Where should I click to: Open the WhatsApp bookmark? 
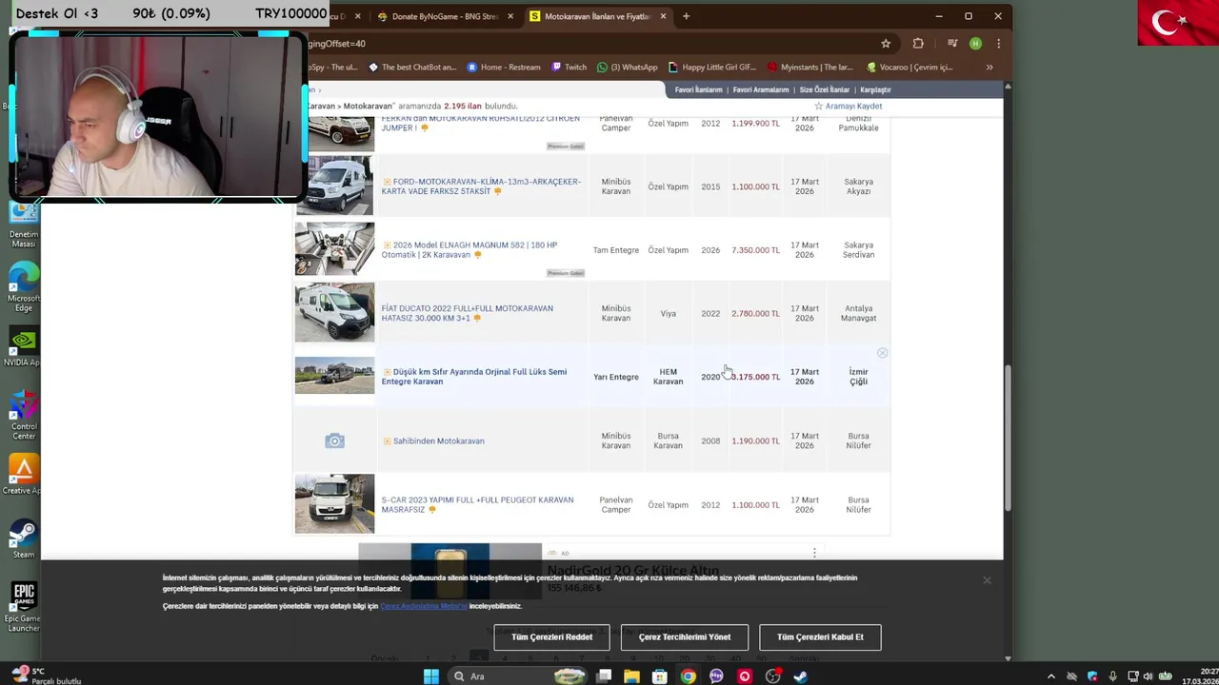click(x=627, y=68)
